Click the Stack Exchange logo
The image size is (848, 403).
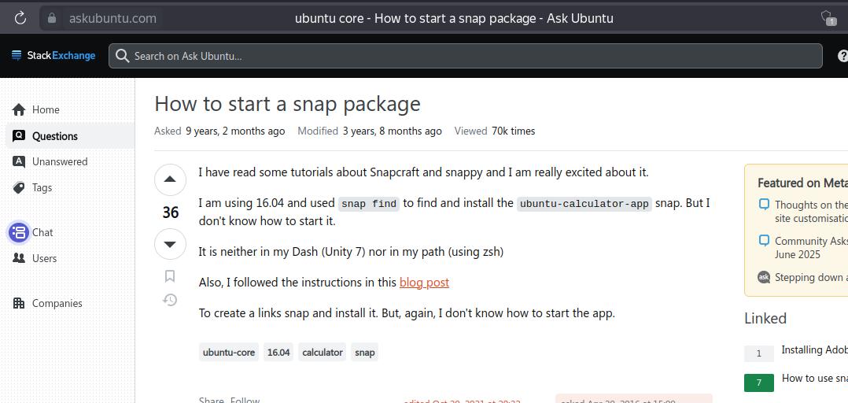[53, 56]
